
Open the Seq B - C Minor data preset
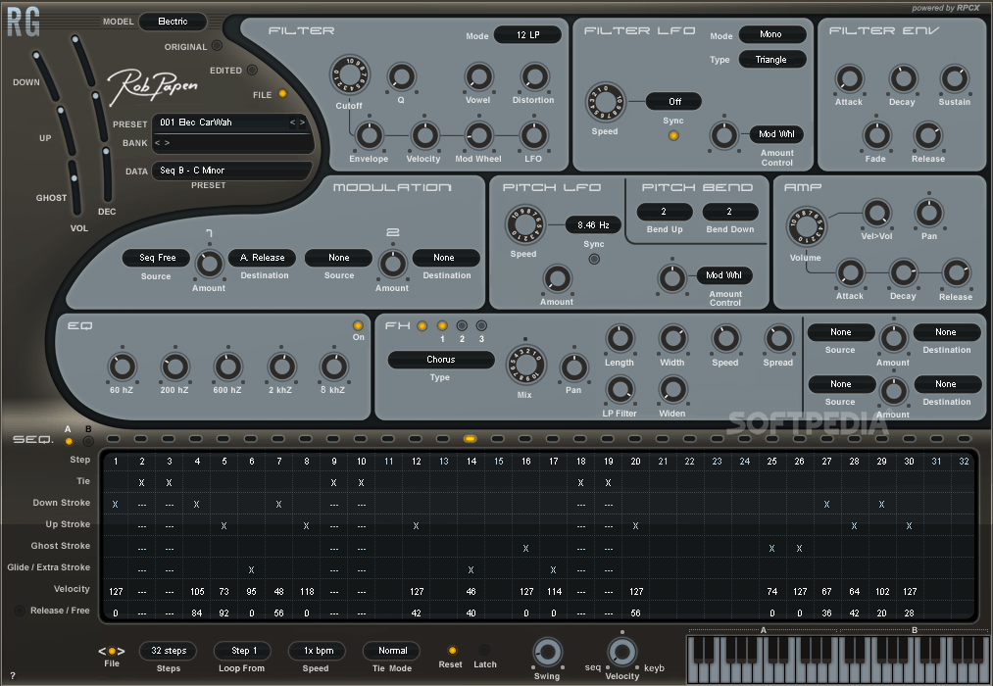pos(231,171)
